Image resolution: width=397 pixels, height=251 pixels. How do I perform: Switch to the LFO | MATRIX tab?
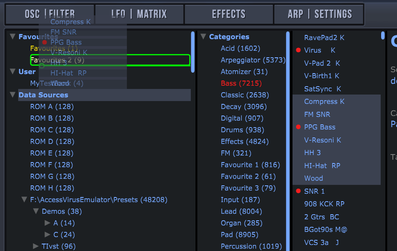click(x=139, y=14)
